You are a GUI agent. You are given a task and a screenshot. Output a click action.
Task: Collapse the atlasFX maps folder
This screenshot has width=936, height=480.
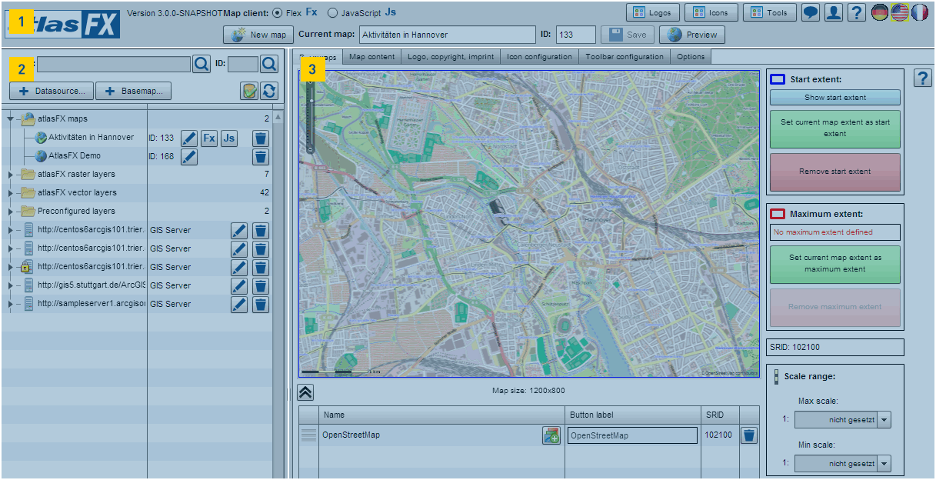pyautogui.click(x=11, y=119)
